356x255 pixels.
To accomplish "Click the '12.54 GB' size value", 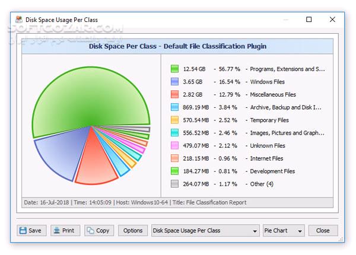I will point(194,69).
